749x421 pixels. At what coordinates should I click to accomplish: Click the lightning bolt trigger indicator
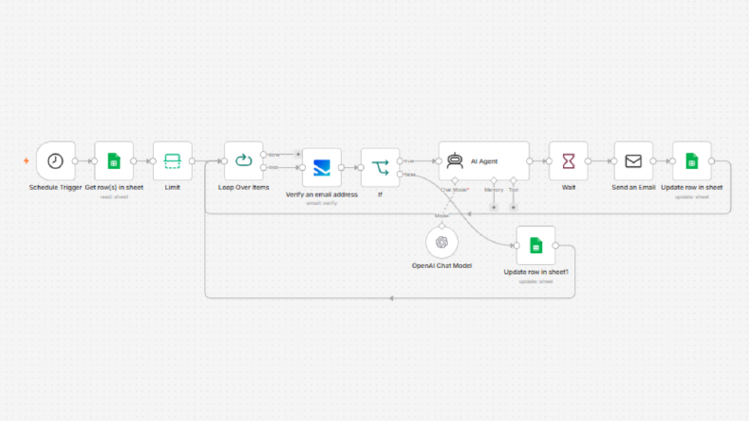(26, 160)
